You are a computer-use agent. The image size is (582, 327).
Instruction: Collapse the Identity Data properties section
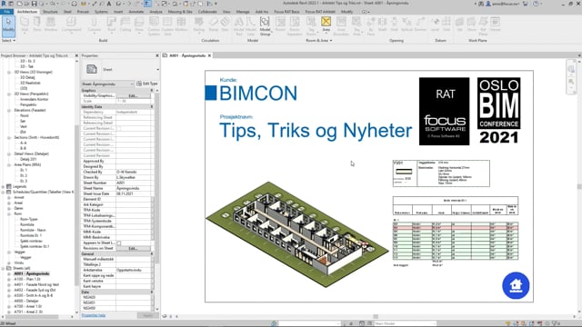pos(152,107)
